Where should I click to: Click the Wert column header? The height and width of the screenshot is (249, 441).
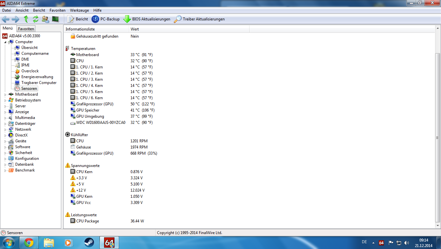point(189,29)
